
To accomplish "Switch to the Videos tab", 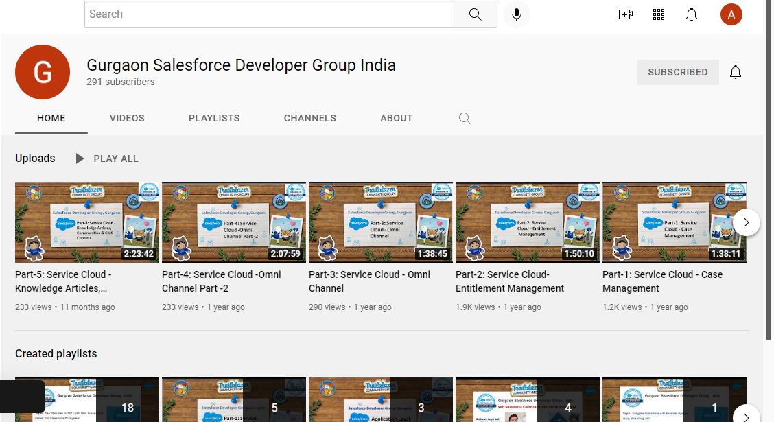I will pos(127,119).
